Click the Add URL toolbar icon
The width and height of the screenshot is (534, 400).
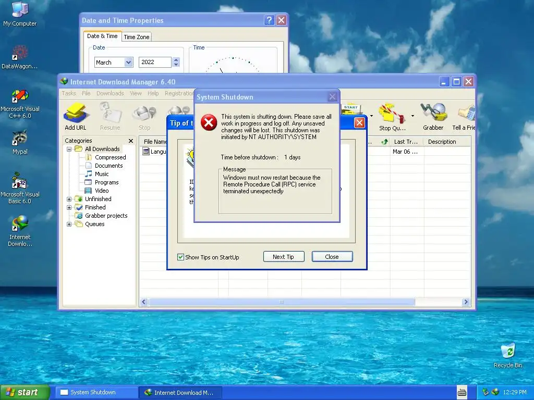76,117
